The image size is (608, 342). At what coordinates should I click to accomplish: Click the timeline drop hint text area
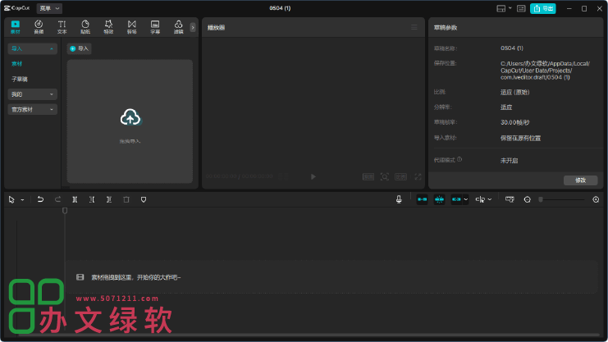(x=135, y=277)
